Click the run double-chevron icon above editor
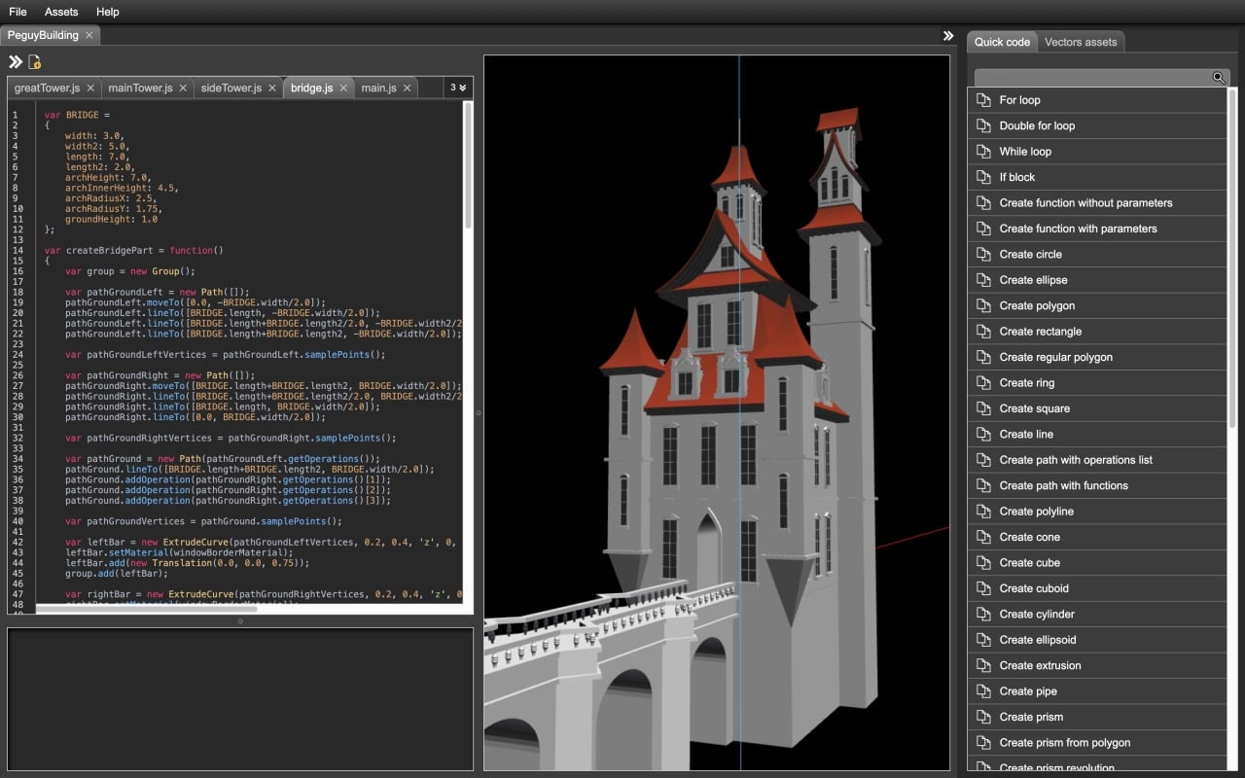 click(x=16, y=62)
